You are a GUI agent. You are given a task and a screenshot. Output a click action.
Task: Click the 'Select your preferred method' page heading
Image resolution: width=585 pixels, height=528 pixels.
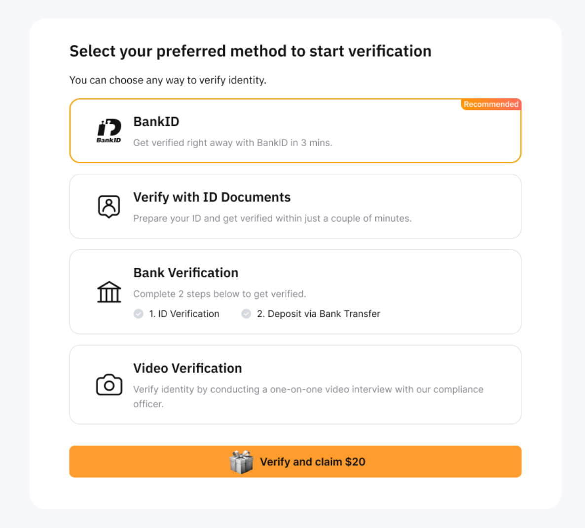click(x=250, y=51)
